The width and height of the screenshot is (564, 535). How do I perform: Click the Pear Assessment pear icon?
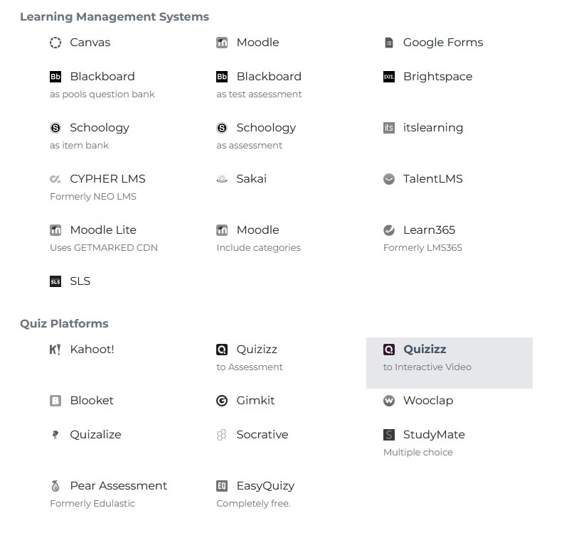click(x=55, y=486)
